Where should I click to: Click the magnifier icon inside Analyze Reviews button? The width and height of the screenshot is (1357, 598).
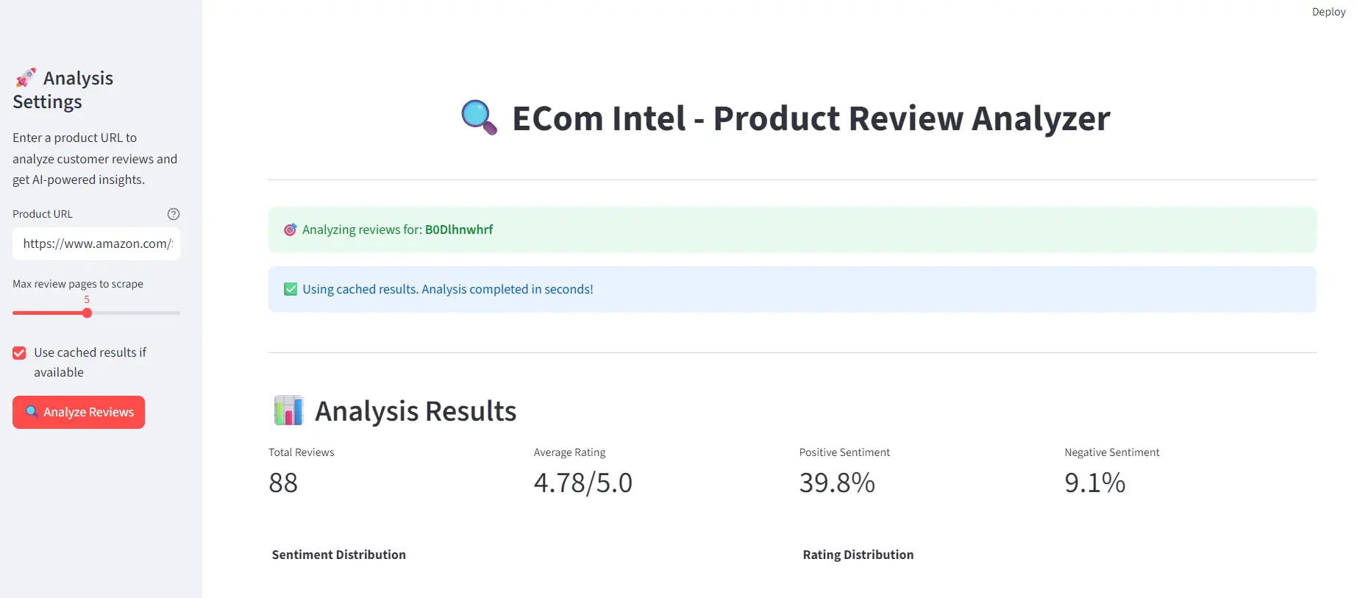point(32,412)
